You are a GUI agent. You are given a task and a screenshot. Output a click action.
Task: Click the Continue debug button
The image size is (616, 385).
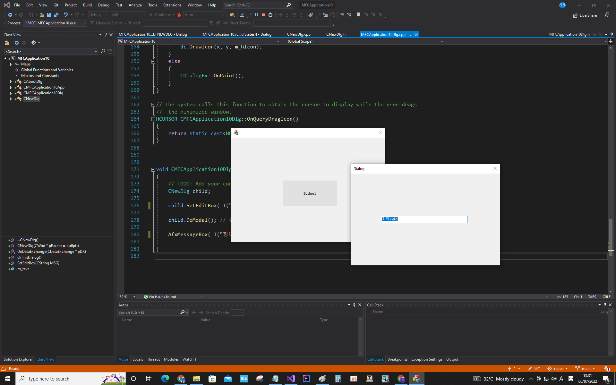coord(160,15)
